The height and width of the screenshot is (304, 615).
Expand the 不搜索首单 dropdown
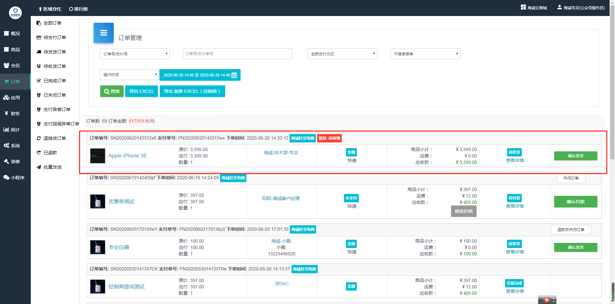[x=425, y=54]
